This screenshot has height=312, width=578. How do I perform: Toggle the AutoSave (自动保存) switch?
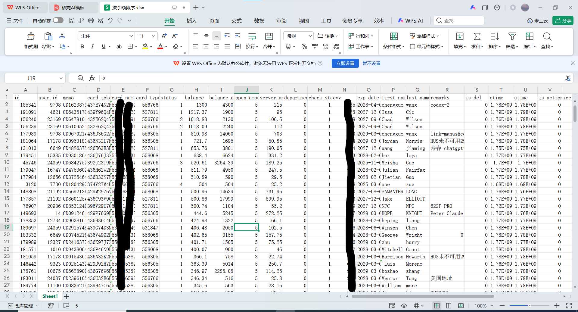[58, 20]
